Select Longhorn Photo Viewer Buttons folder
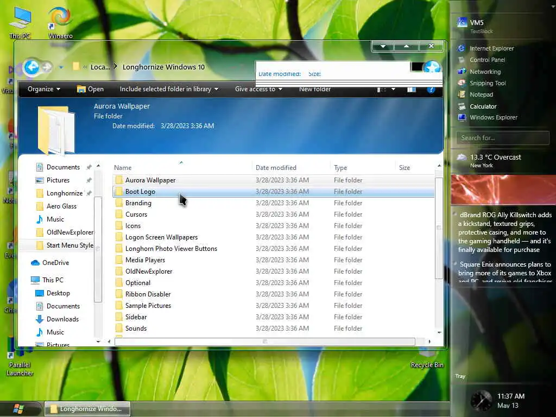Viewport: 556px width, 417px height. 274,249
